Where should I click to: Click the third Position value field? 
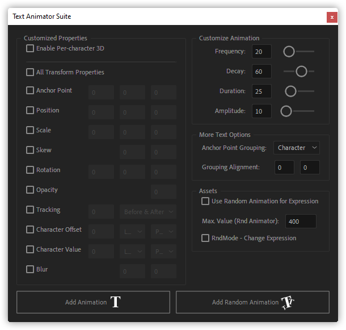pyautogui.click(x=163, y=112)
